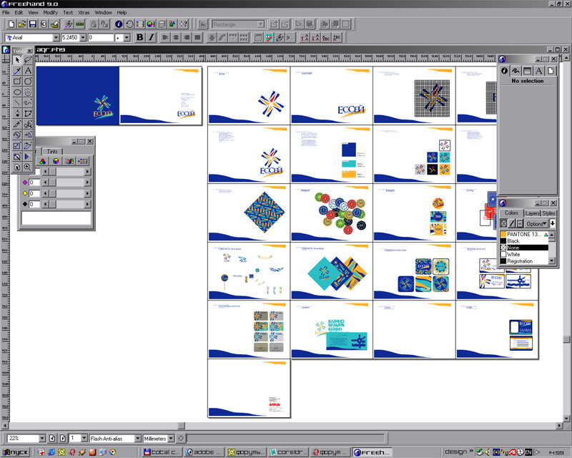Switch to the Stroke inspector icon tab
Image resolution: width=572 pixels, height=458 pixels.
click(515, 71)
